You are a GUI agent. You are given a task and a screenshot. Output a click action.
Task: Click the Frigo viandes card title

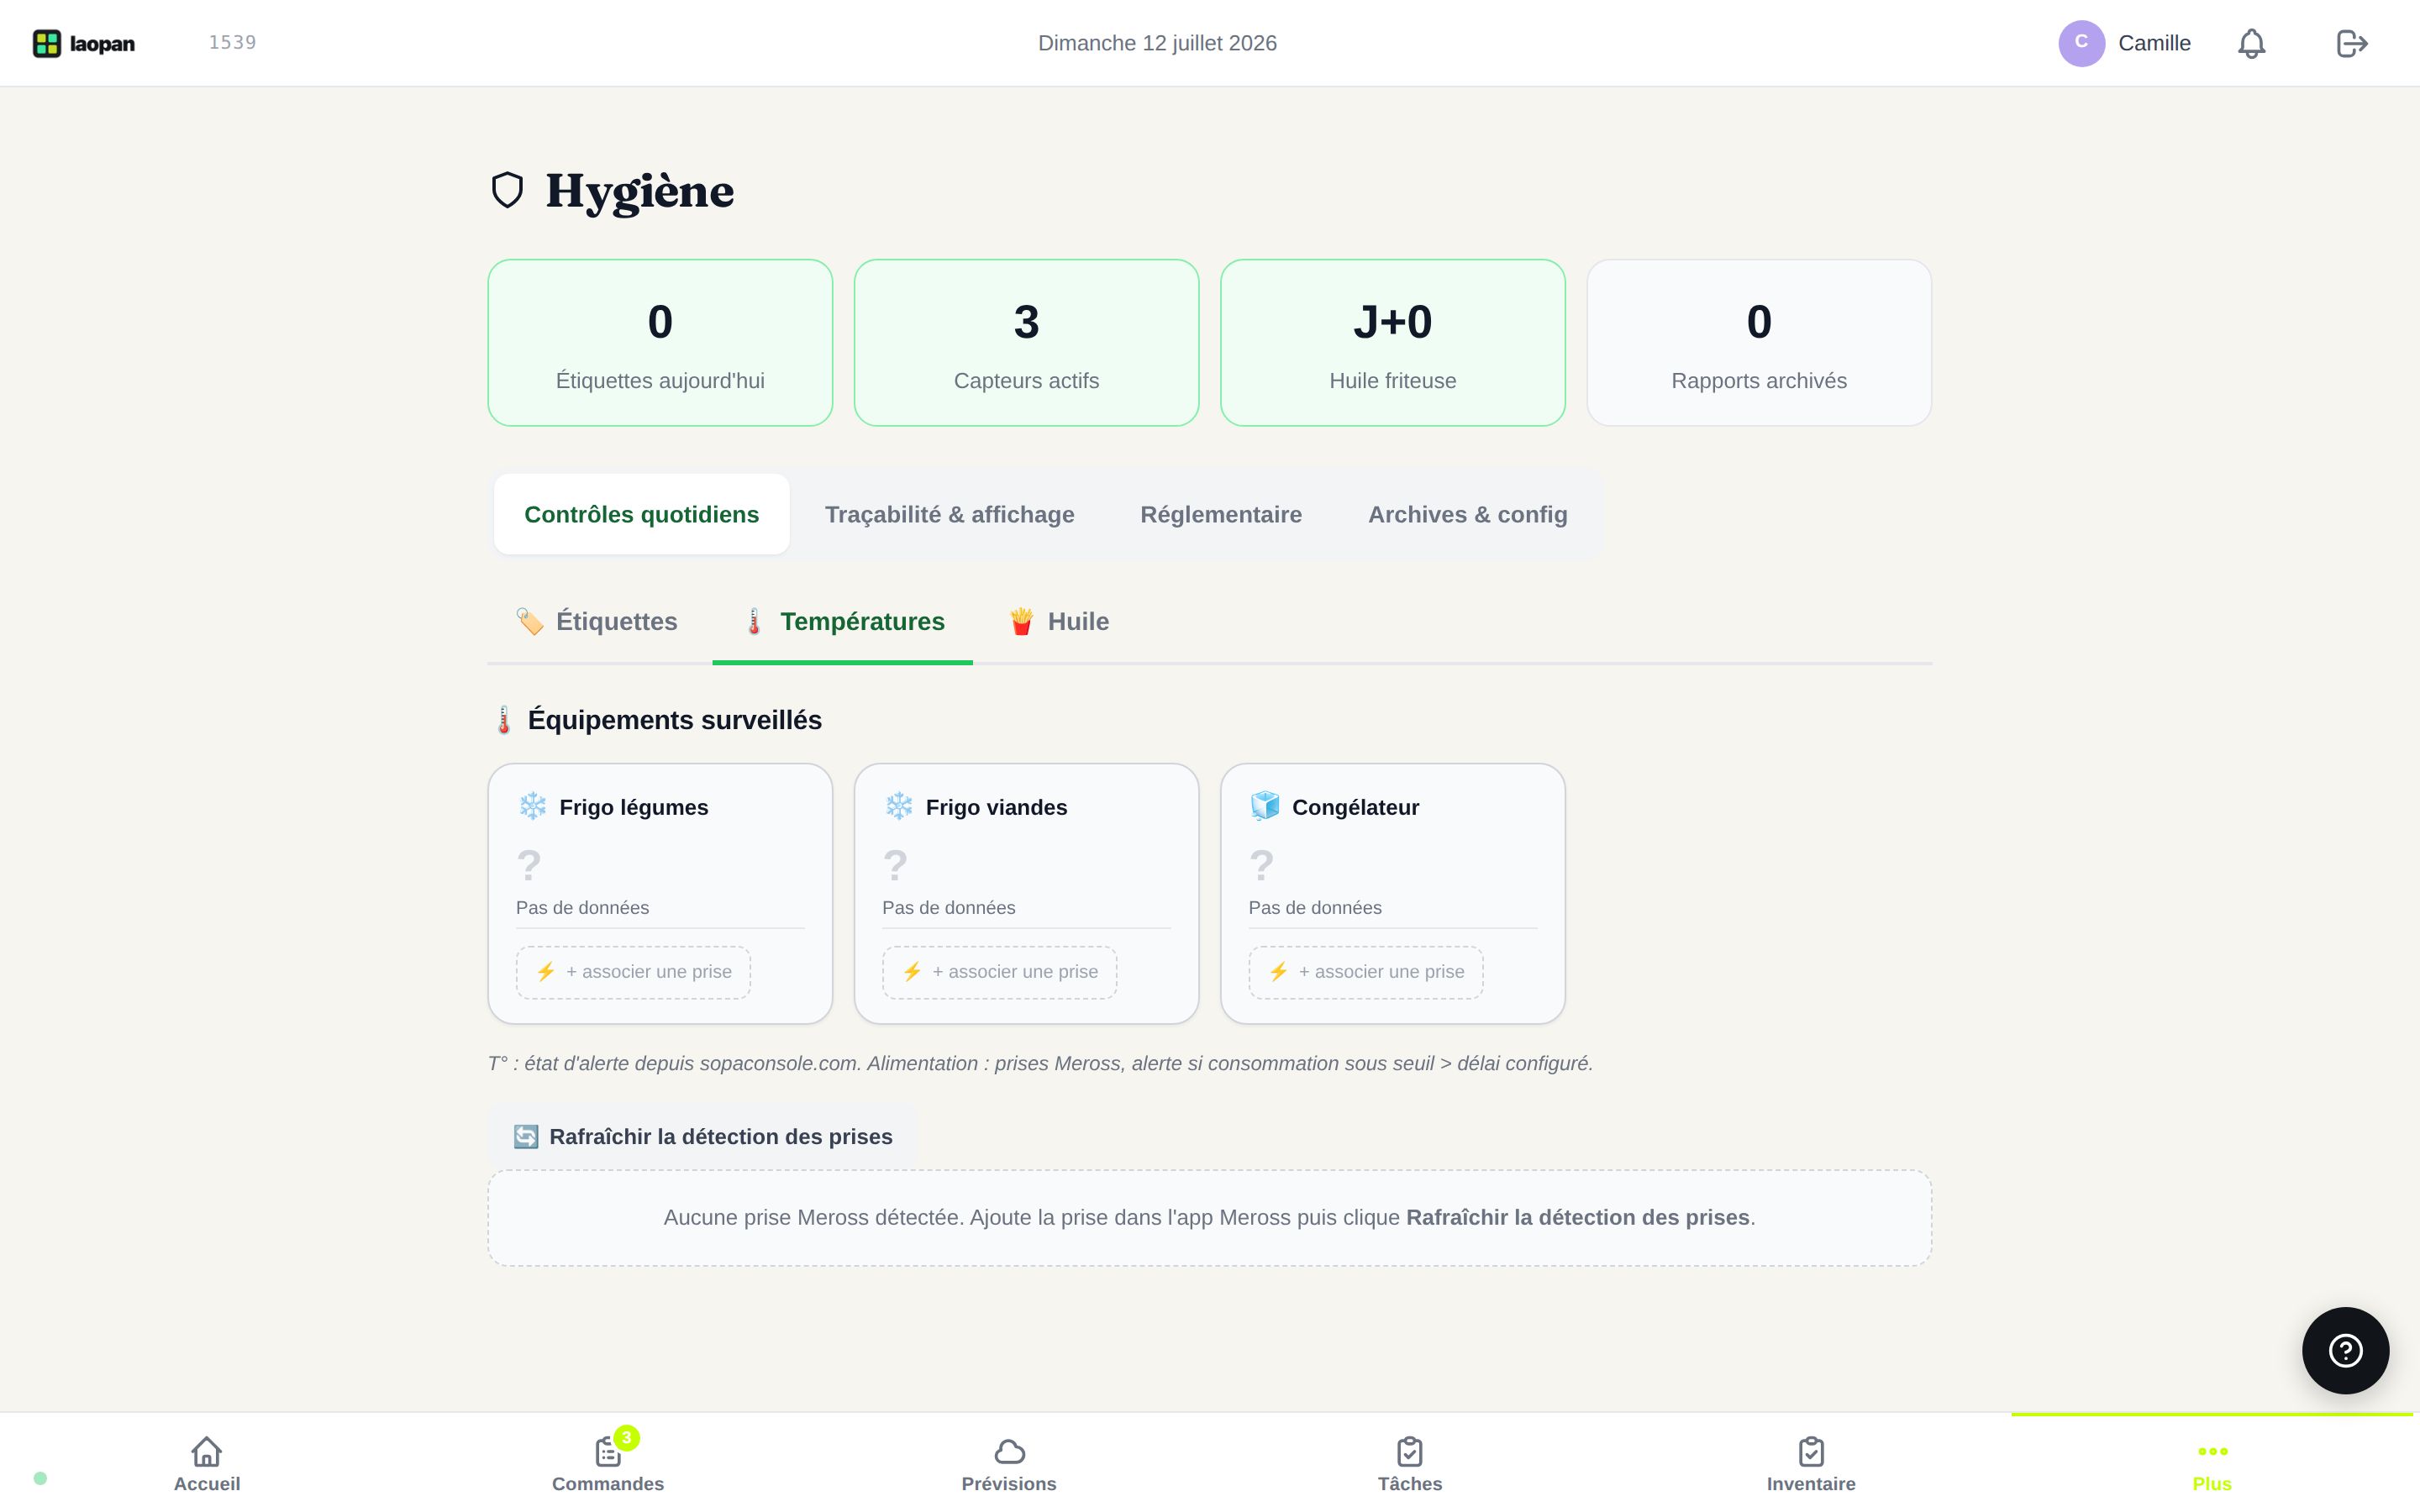(x=996, y=807)
